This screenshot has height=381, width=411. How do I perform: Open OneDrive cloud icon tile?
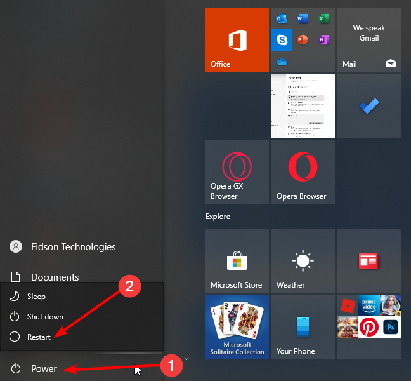[282, 62]
